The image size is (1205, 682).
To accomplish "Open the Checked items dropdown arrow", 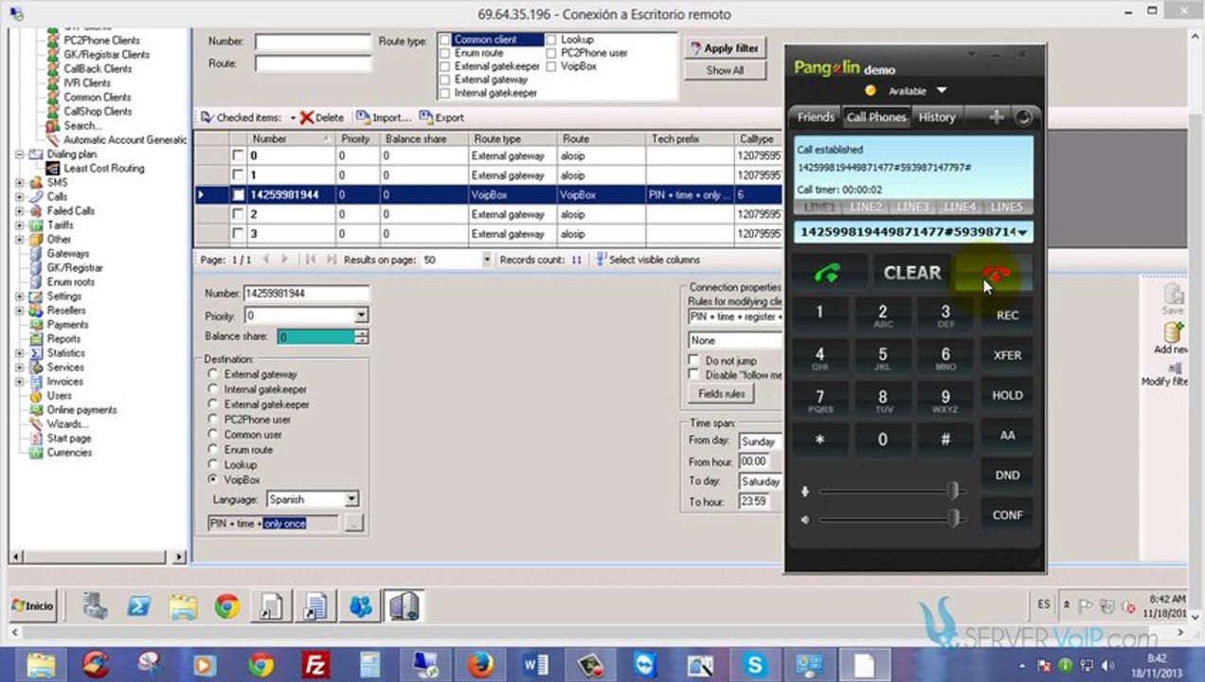I will point(293,118).
